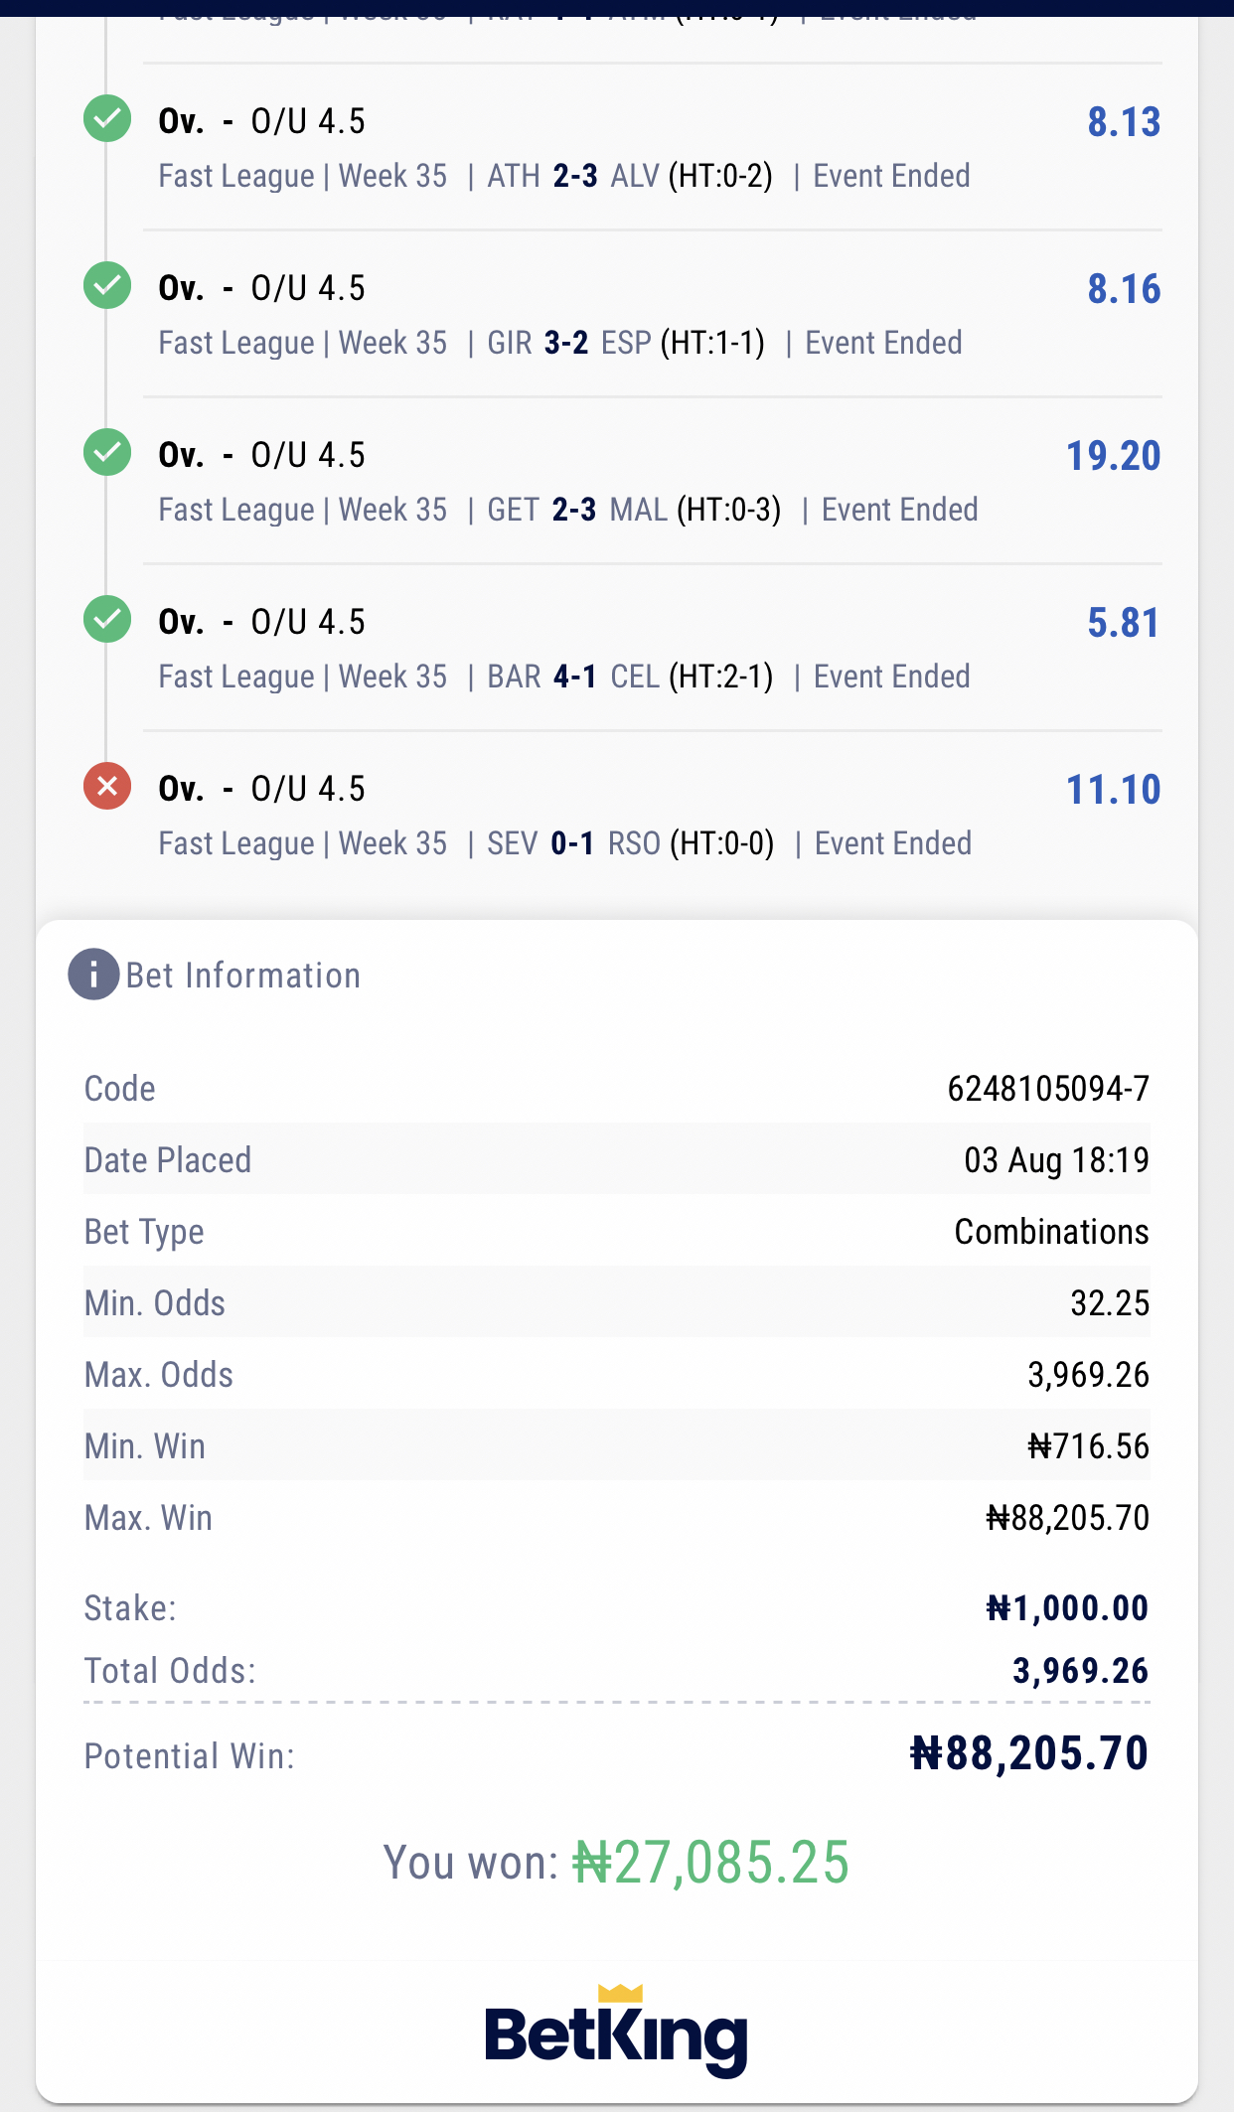The width and height of the screenshot is (1234, 2112).
Task: Tap You won amount ₦27,085.25
Action: tap(711, 1863)
